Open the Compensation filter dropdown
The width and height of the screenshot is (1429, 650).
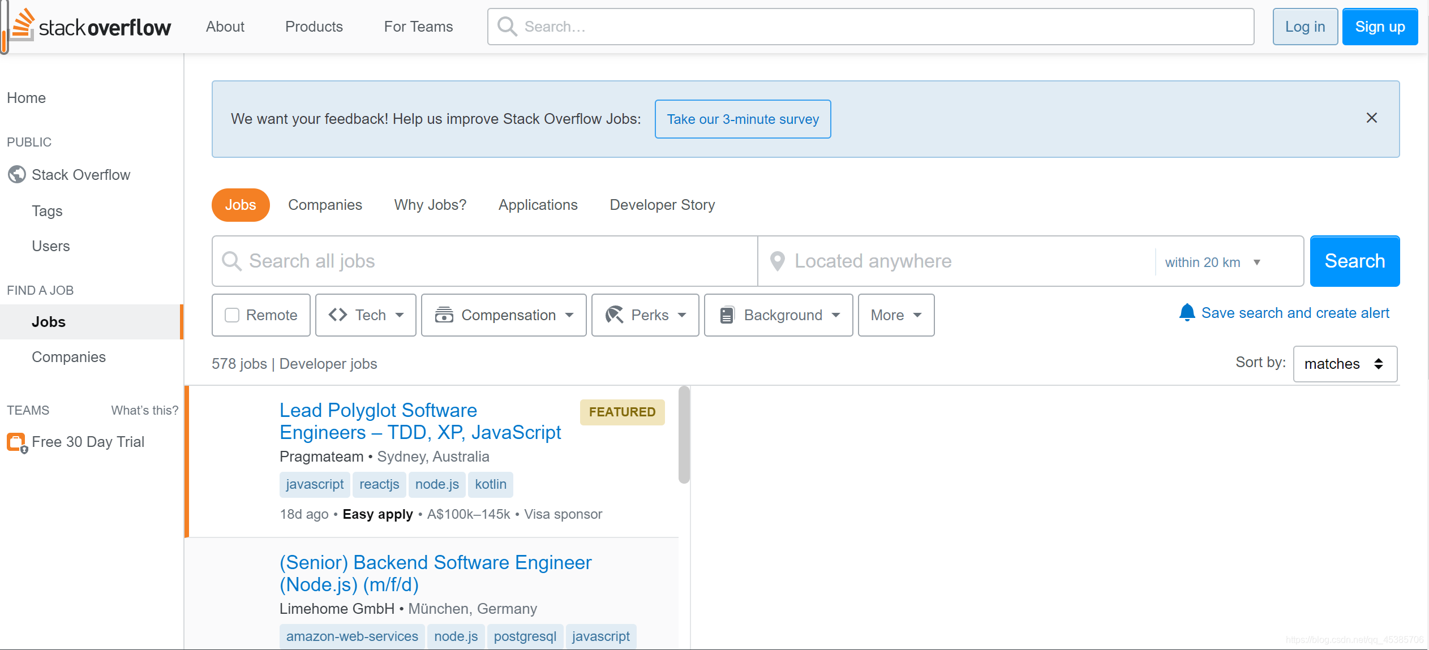coord(504,315)
